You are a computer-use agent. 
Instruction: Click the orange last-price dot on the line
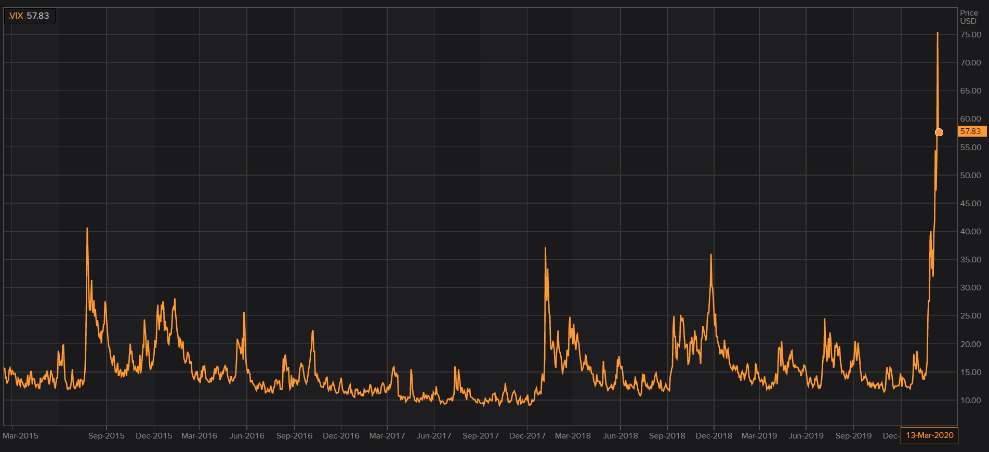[939, 132]
